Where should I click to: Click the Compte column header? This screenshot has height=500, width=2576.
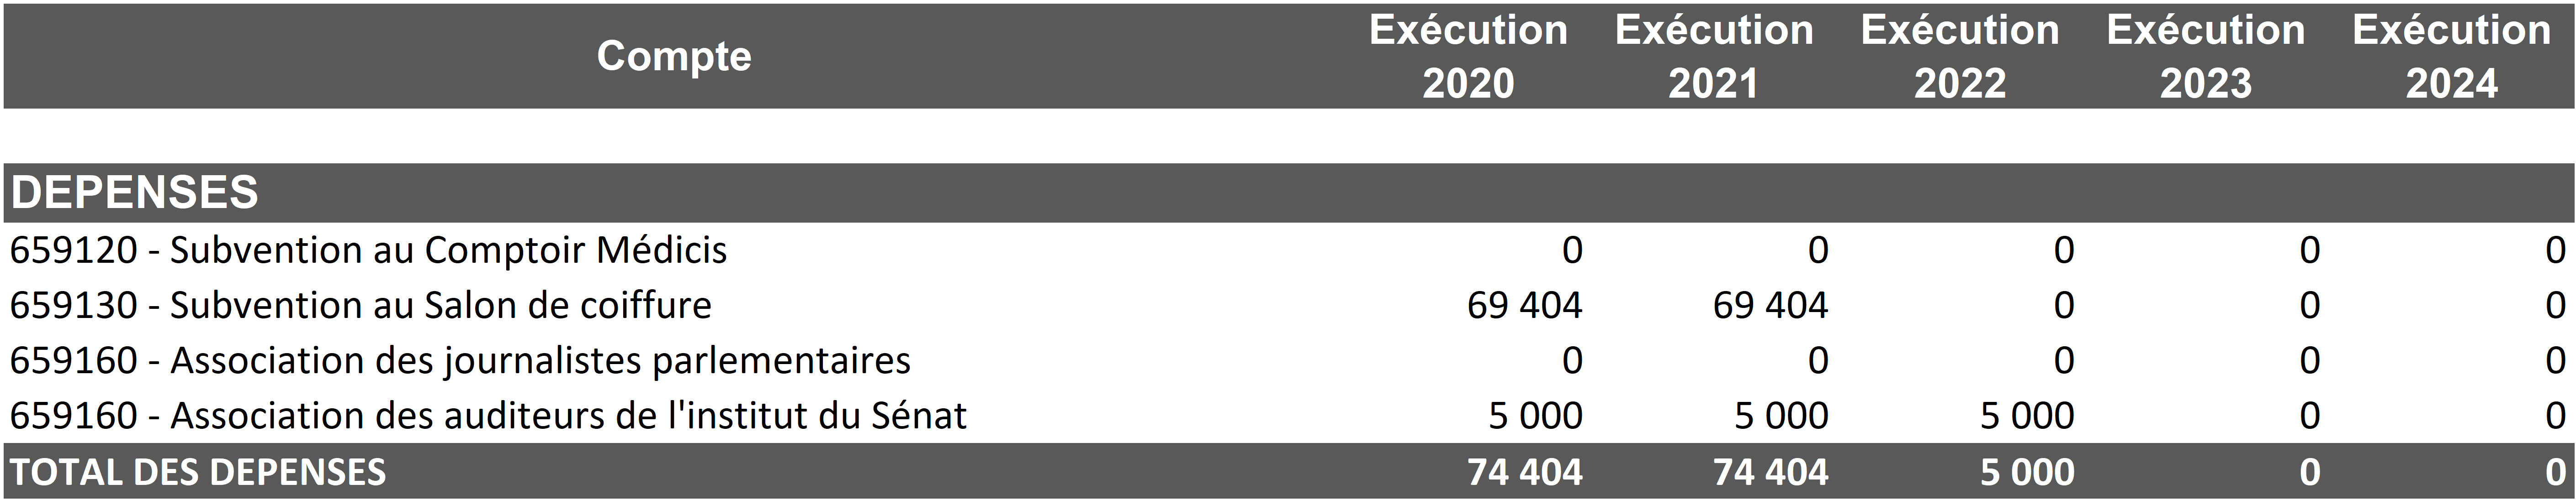pos(673,56)
